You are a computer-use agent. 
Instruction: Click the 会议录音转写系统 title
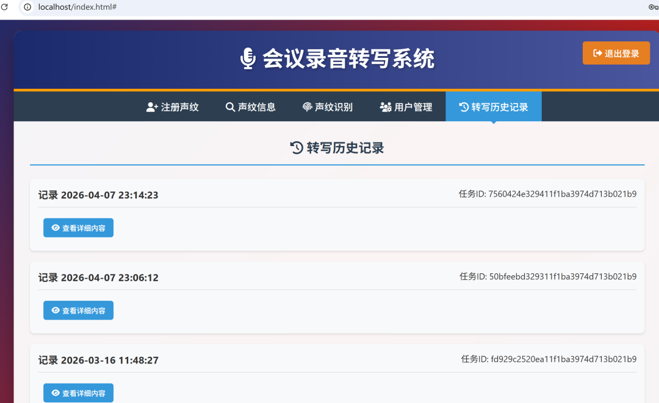tap(348, 58)
